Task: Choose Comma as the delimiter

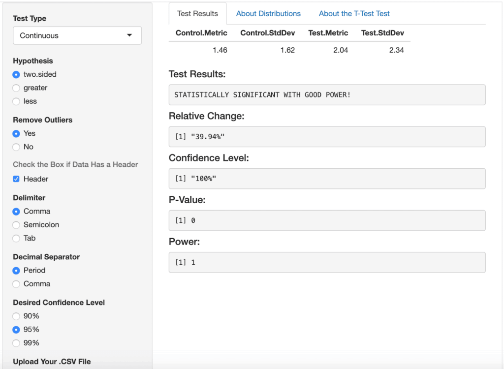Action: 16,212
